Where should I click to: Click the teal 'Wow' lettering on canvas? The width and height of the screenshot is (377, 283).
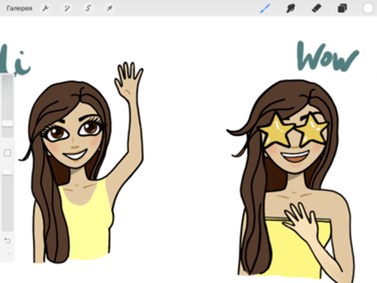point(327,57)
